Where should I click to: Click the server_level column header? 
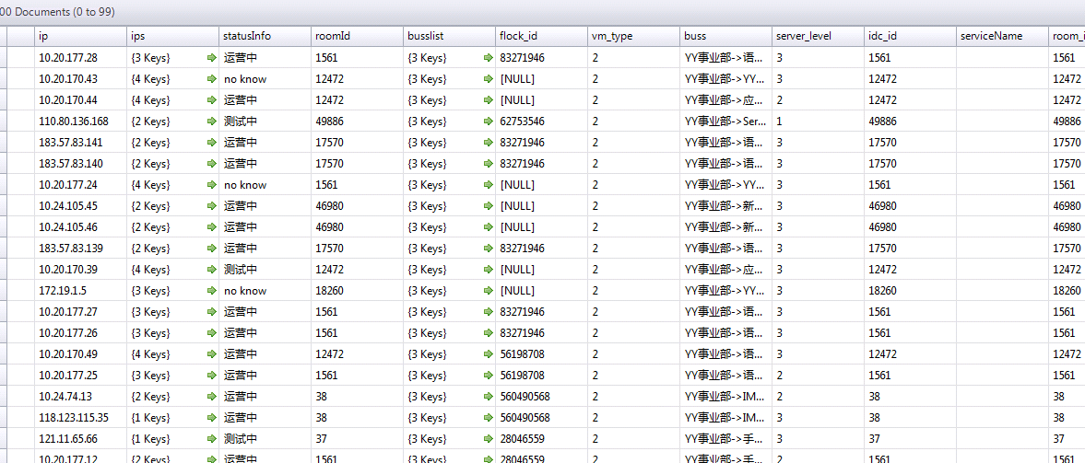(x=818, y=37)
